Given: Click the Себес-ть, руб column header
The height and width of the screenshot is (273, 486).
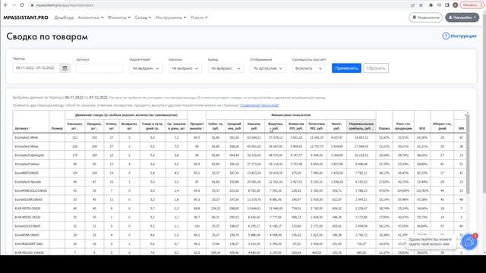Looking at the screenshot, I should [x=216, y=126].
